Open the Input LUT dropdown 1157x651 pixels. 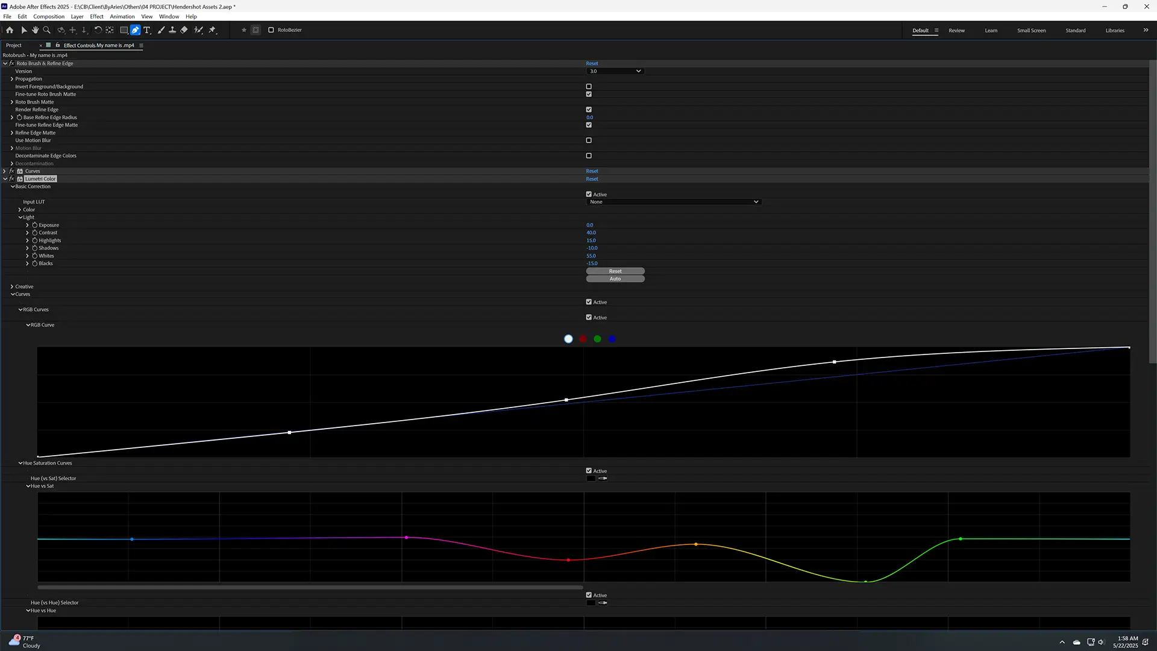[x=673, y=202]
